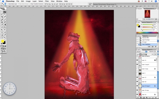Select the Zoom tool
The width and height of the screenshot is (159, 99).
click(x=5, y=37)
